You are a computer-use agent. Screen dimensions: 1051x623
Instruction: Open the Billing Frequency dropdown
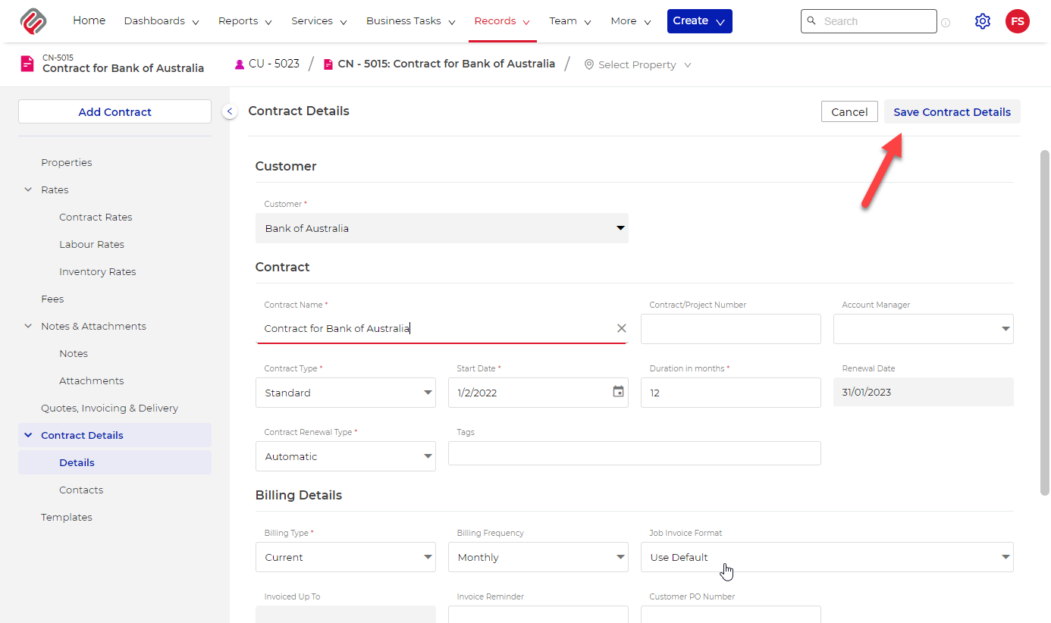point(538,557)
